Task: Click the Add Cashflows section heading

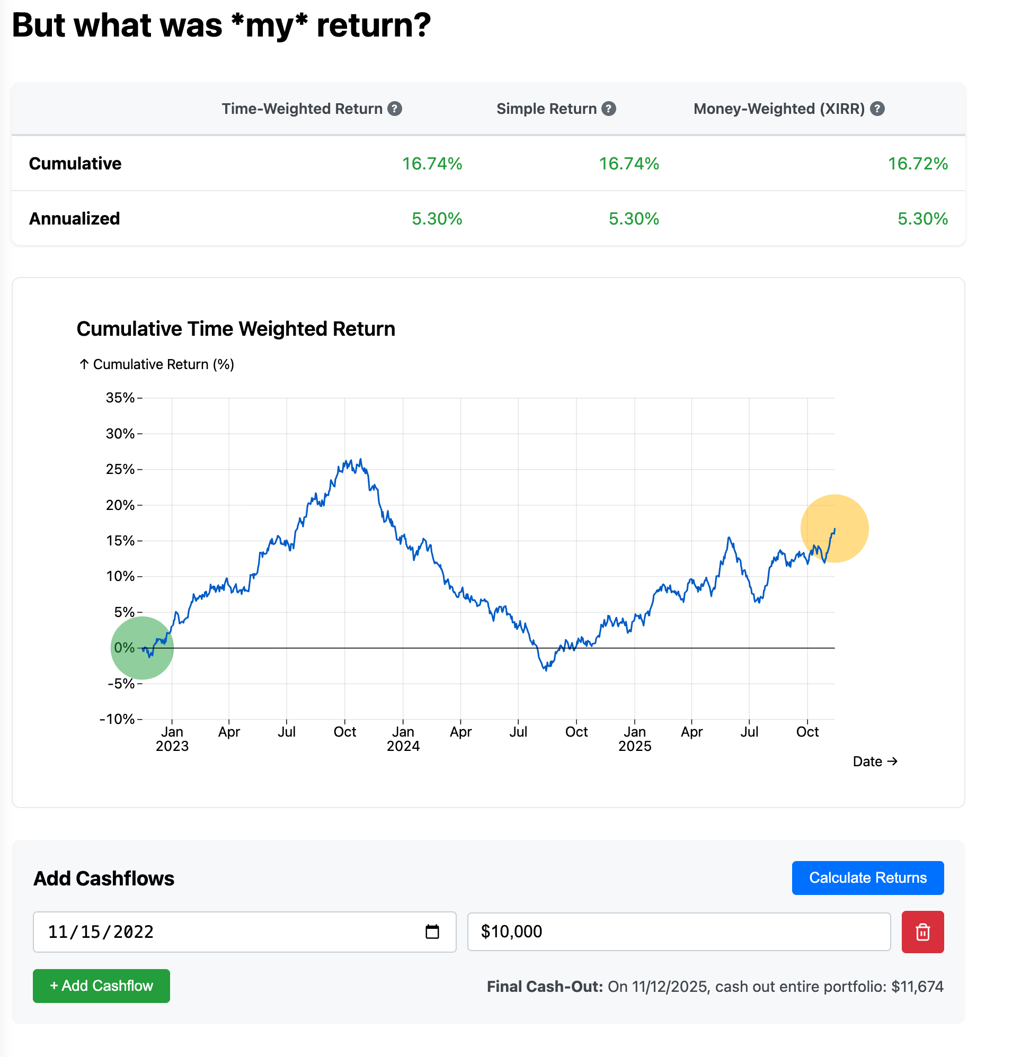Action: 103,878
